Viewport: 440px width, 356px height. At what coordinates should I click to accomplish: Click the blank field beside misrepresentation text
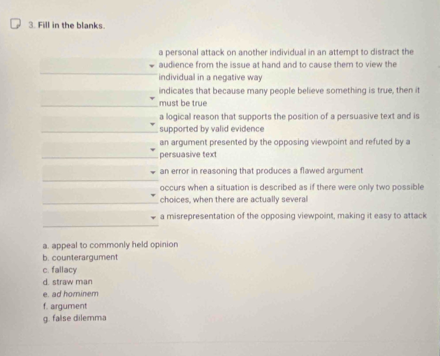100,218
